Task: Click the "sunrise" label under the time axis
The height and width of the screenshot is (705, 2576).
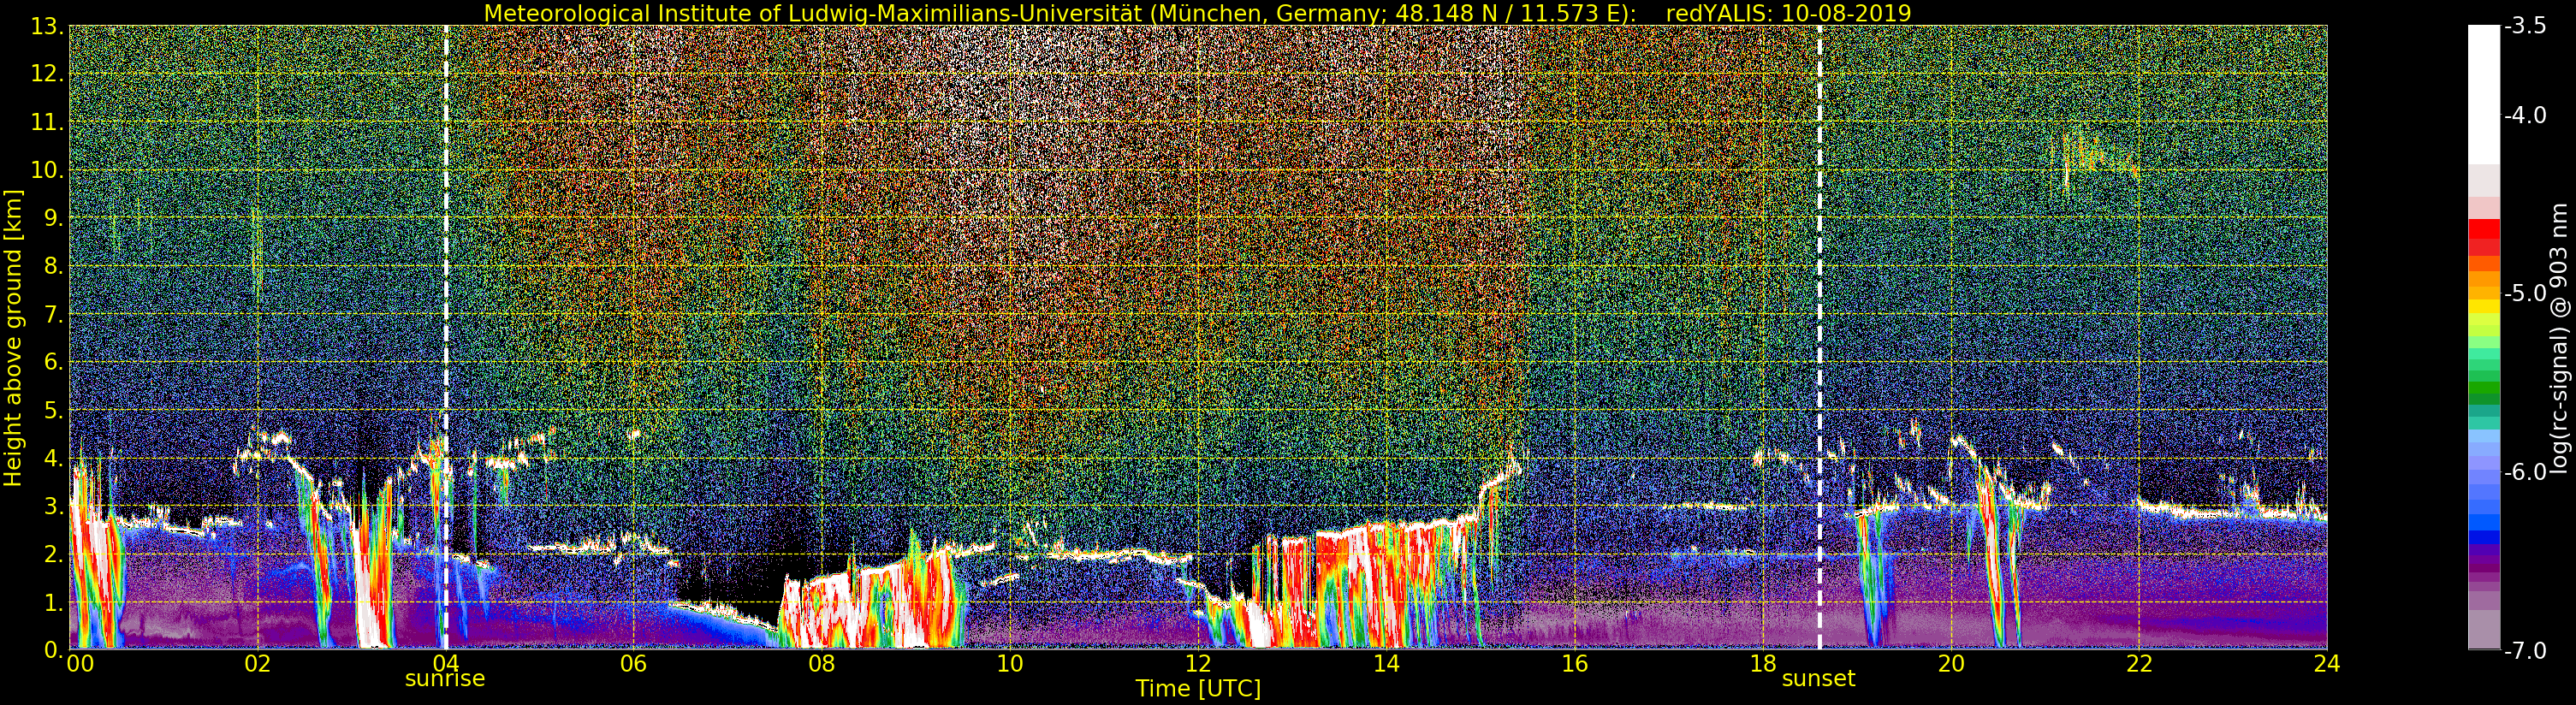Action: (445, 678)
